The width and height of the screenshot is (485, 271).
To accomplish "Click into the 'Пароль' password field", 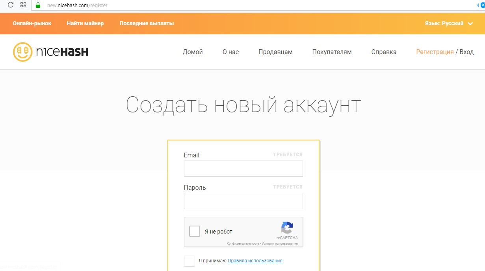I will click(243, 201).
